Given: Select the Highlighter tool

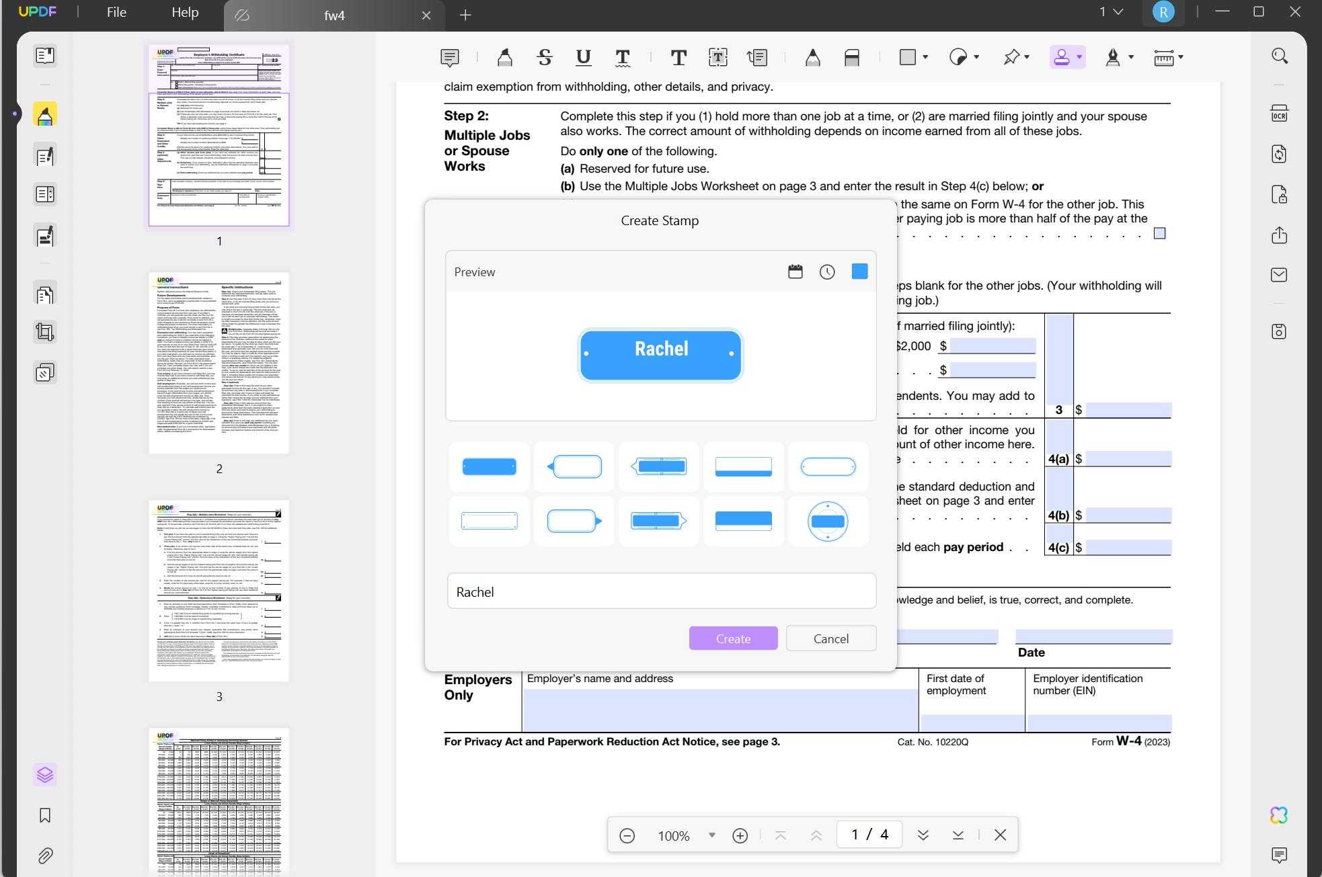Looking at the screenshot, I should [504, 58].
